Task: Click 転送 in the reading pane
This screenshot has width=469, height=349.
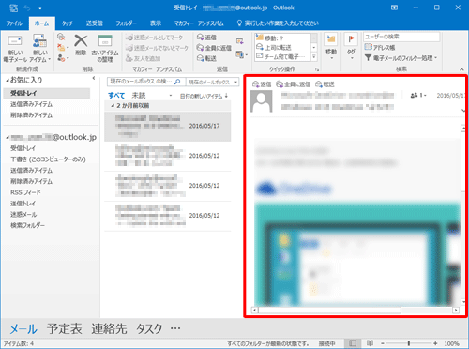Action: point(325,84)
